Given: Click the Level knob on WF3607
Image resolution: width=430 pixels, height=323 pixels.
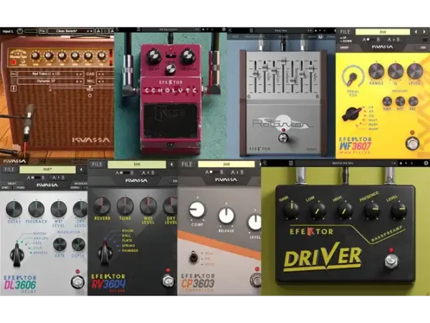Looking at the screenshot, I should pos(415,71).
